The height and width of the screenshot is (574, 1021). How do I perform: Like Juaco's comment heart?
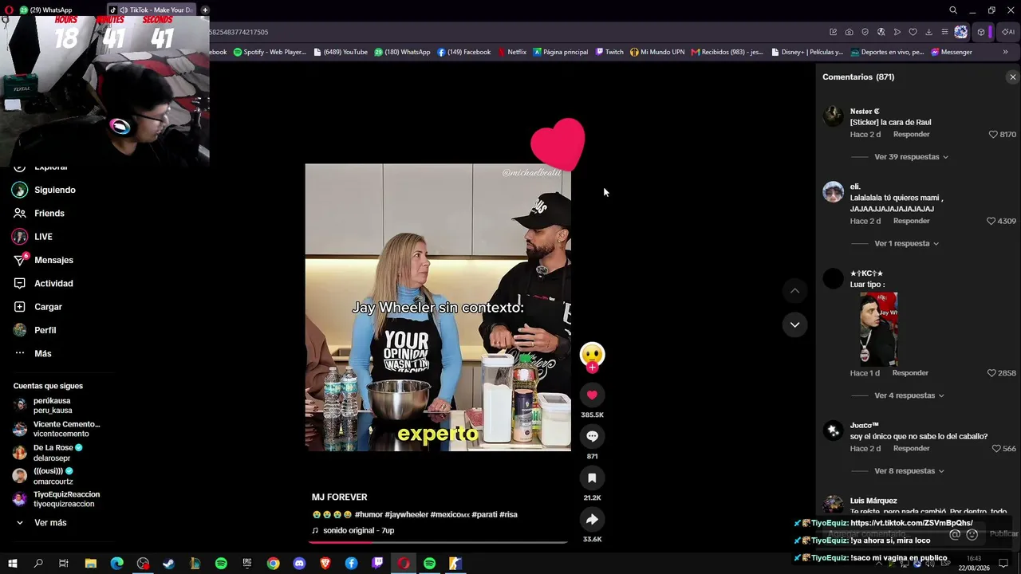(995, 449)
